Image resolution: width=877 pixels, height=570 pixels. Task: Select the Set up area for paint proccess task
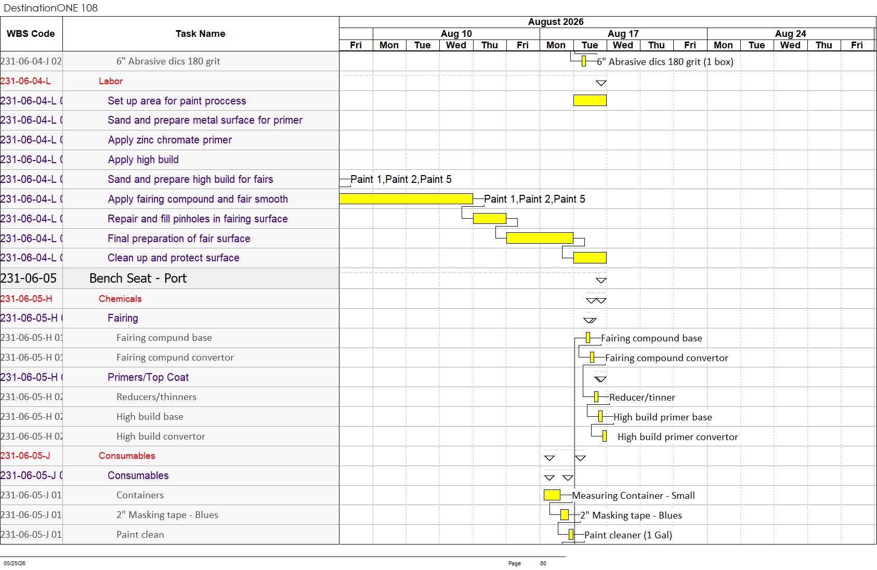coord(177,101)
